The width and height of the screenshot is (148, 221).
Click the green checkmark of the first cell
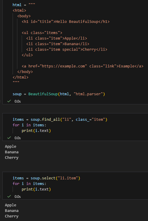[9, 101]
